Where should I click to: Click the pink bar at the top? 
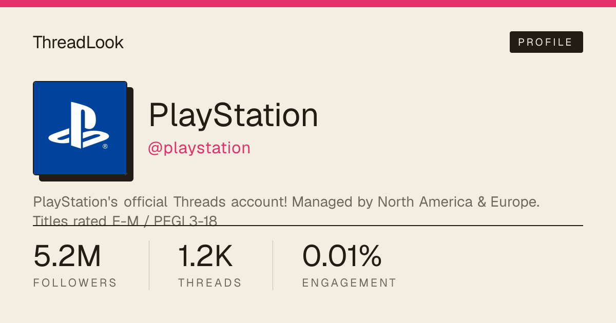308,4
